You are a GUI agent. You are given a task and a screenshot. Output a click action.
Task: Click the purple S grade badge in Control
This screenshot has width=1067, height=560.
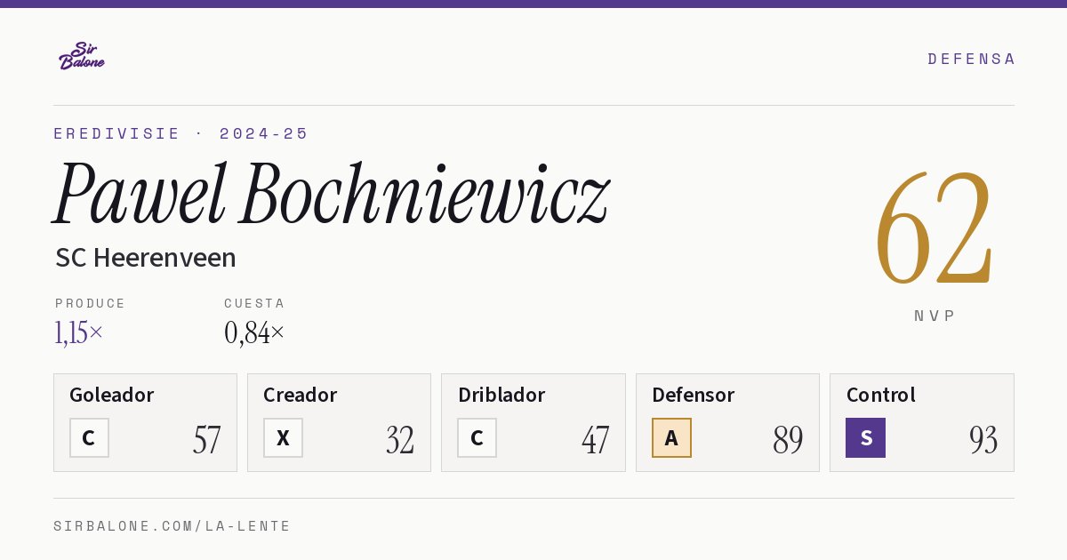[865, 437]
